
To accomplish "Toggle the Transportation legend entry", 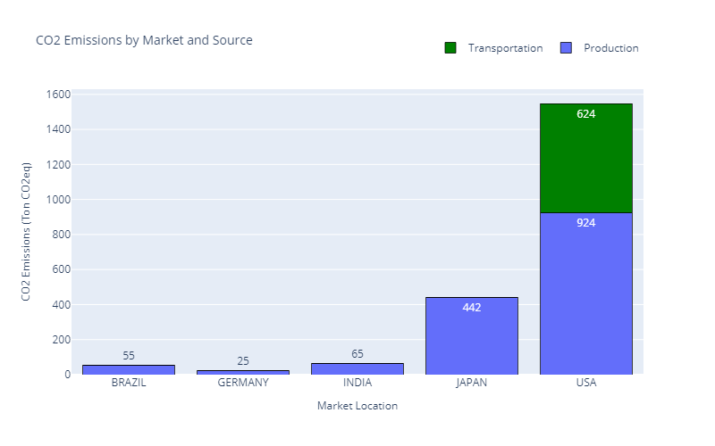I will 505,48.
